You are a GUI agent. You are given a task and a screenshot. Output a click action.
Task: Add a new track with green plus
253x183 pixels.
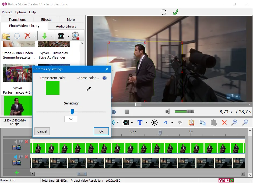point(17,172)
